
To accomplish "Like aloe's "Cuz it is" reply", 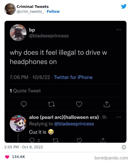I will (x=79, y=140).
